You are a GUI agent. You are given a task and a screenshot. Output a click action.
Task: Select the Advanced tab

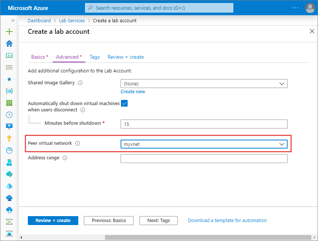tap(69, 57)
